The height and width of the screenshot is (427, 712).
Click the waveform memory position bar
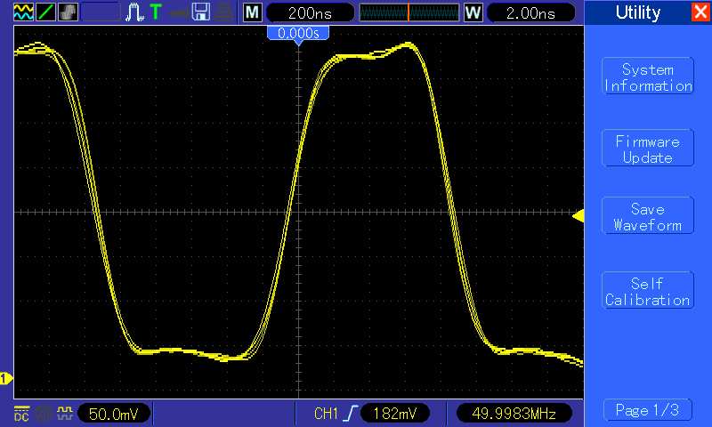point(409,12)
